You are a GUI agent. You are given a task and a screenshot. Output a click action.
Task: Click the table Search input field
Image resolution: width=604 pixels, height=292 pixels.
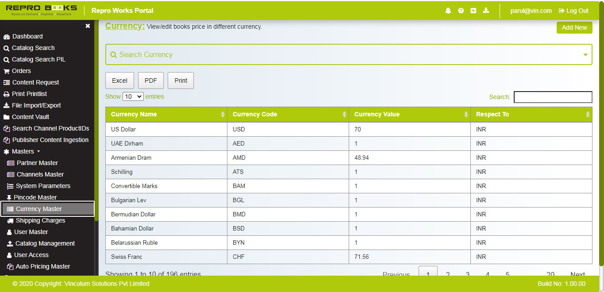[553, 97]
